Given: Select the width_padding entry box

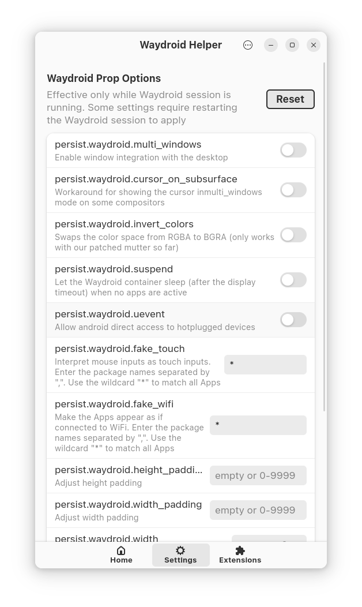Looking at the screenshot, I should (x=258, y=510).
